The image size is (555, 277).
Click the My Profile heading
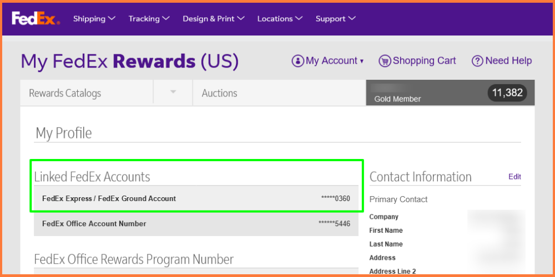coord(64,133)
